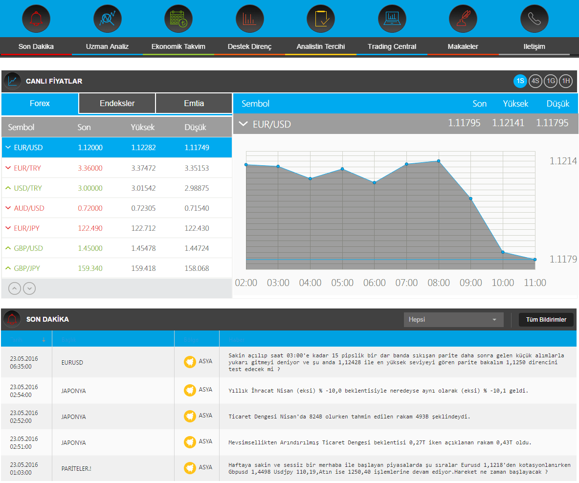579x483 pixels.
Task: Open the Son Dakika bell icon
Action: pos(36,19)
